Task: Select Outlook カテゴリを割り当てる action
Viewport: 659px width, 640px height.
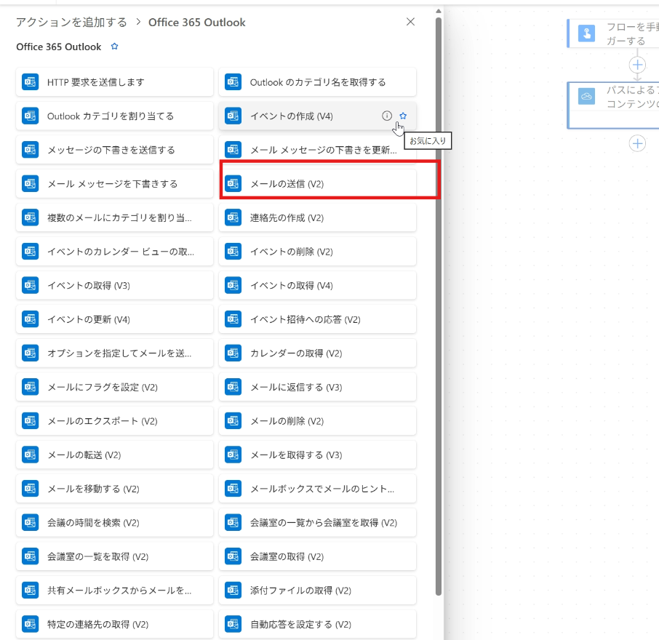Action: pyautogui.click(x=114, y=116)
